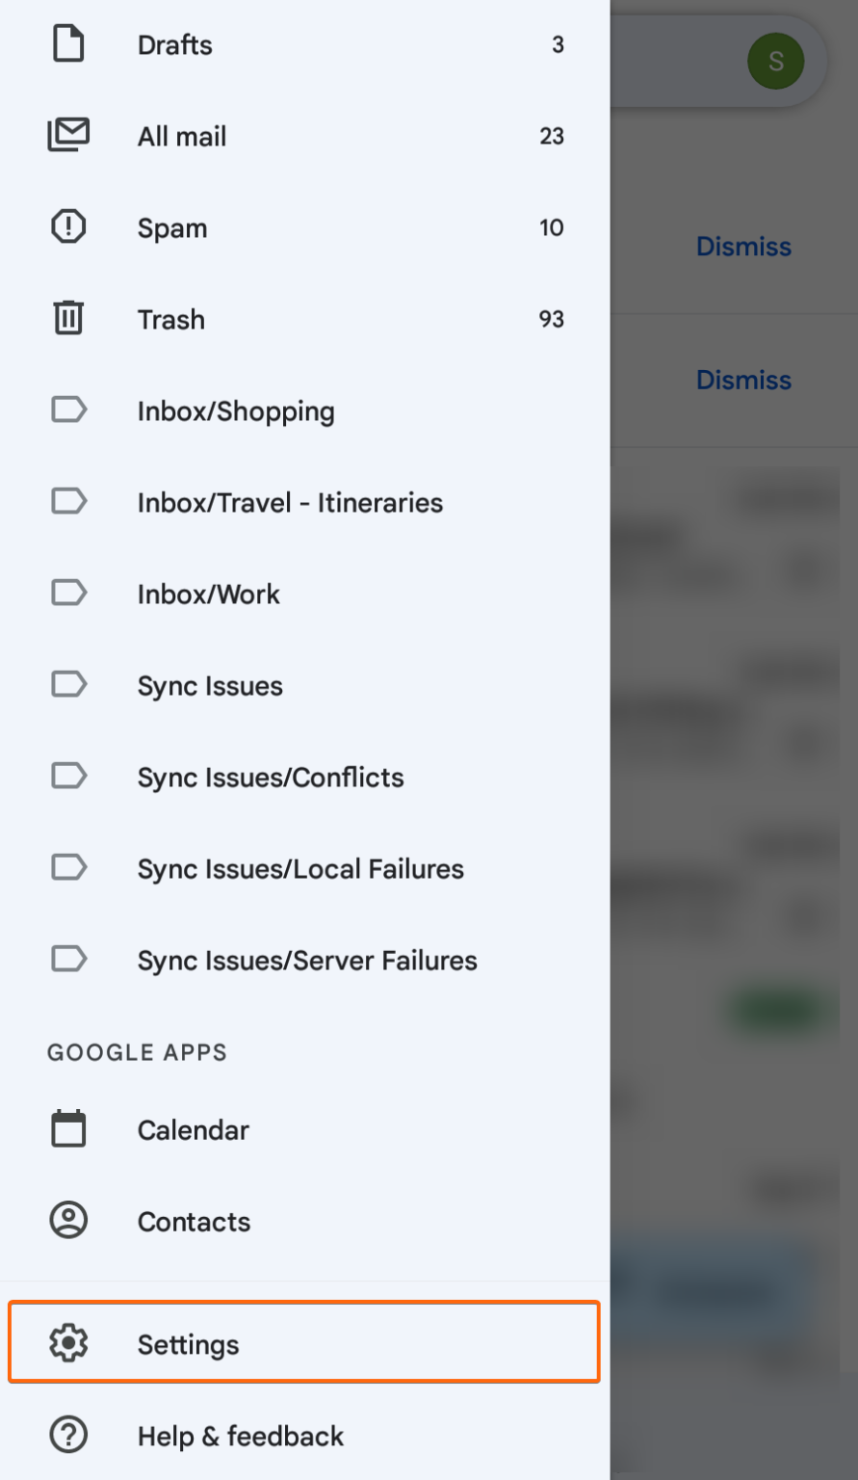This screenshot has width=858, height=1480.
Task: Click the Spam unread count showing 10
Action: tap(551, 227)
